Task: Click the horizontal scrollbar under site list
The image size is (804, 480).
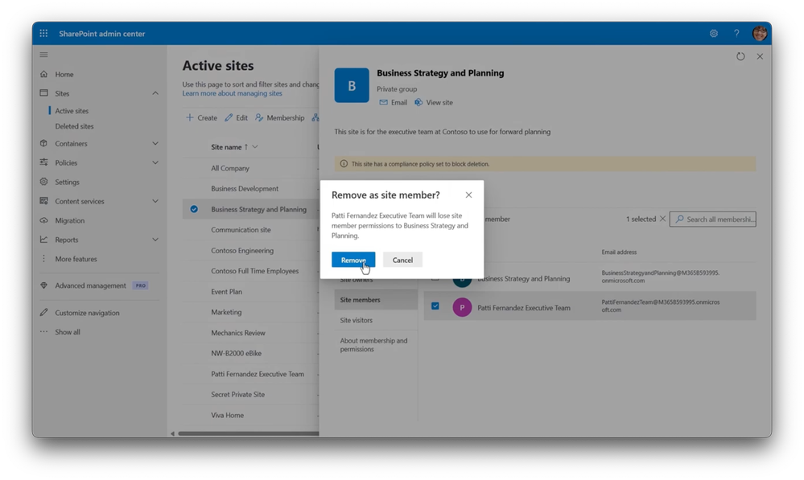Action: tap(248, 433)
